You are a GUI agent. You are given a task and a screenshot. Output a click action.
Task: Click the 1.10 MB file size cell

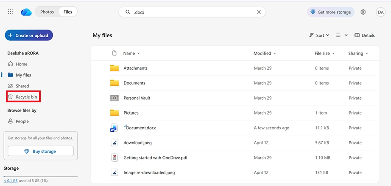[323, 158]
